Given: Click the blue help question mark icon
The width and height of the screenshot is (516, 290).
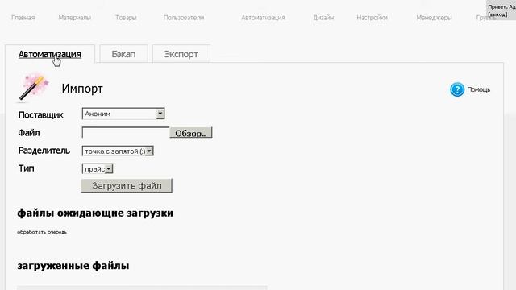Looking at the screenshot, I should tap(457, 89).
